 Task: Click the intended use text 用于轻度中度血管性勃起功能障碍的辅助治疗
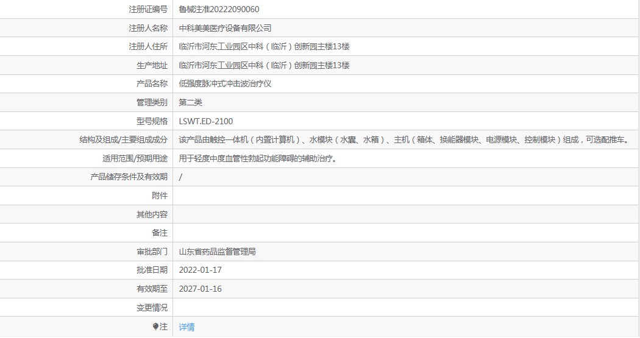click(x=259, y=158)
